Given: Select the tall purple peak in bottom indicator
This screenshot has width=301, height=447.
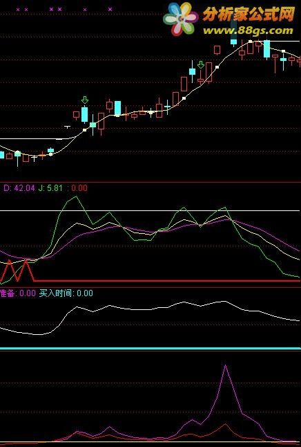Looking at the screenshot, I should [226, 365].
